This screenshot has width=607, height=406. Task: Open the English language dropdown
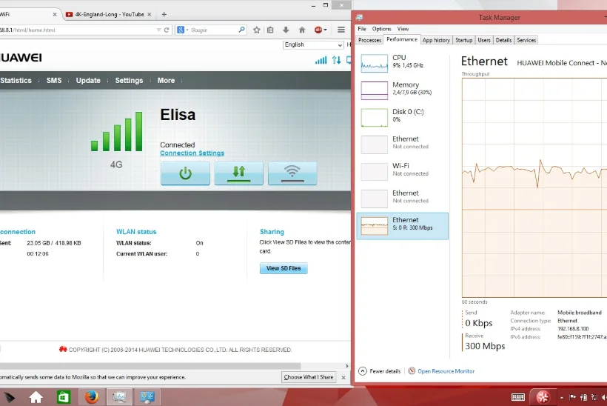[313, 45]
